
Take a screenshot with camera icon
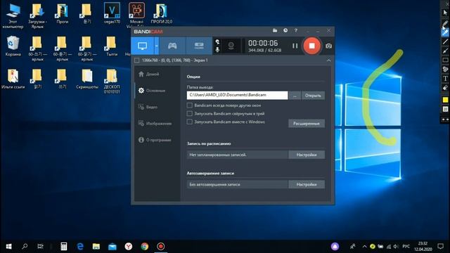click(x=328, y=46)
